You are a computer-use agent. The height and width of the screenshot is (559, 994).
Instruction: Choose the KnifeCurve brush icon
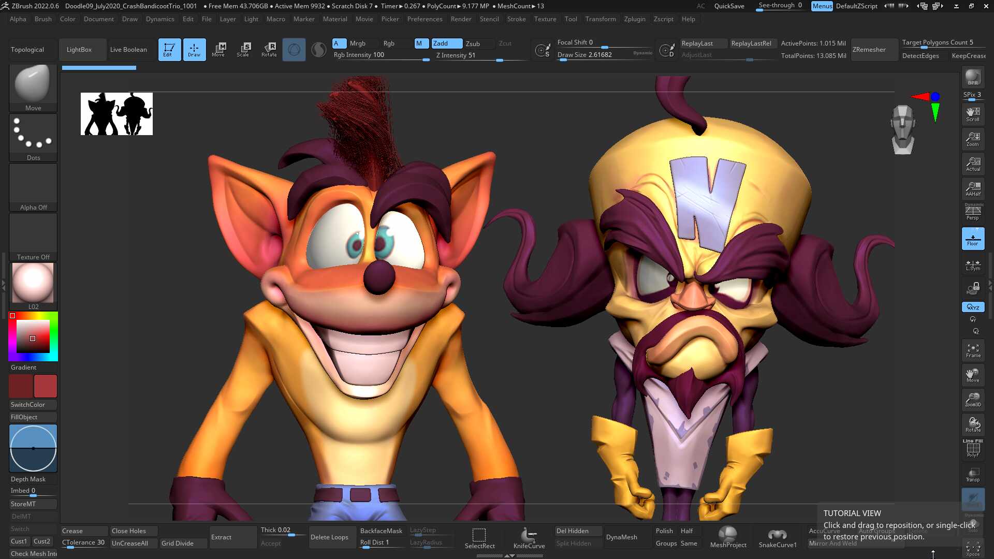pyautogui.click(x=529, y=537)
